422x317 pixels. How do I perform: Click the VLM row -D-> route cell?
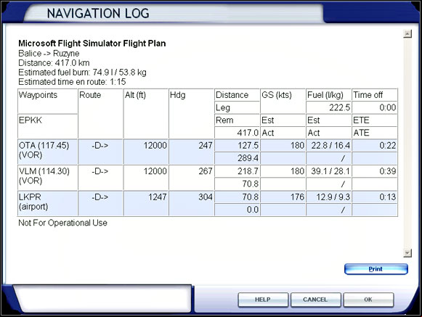click(x=100, y=178)
